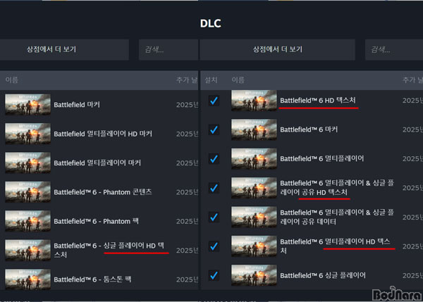
Task: Select the Battlefield 6 - 툼스톤 팩 entry
Action: (99, 279)
